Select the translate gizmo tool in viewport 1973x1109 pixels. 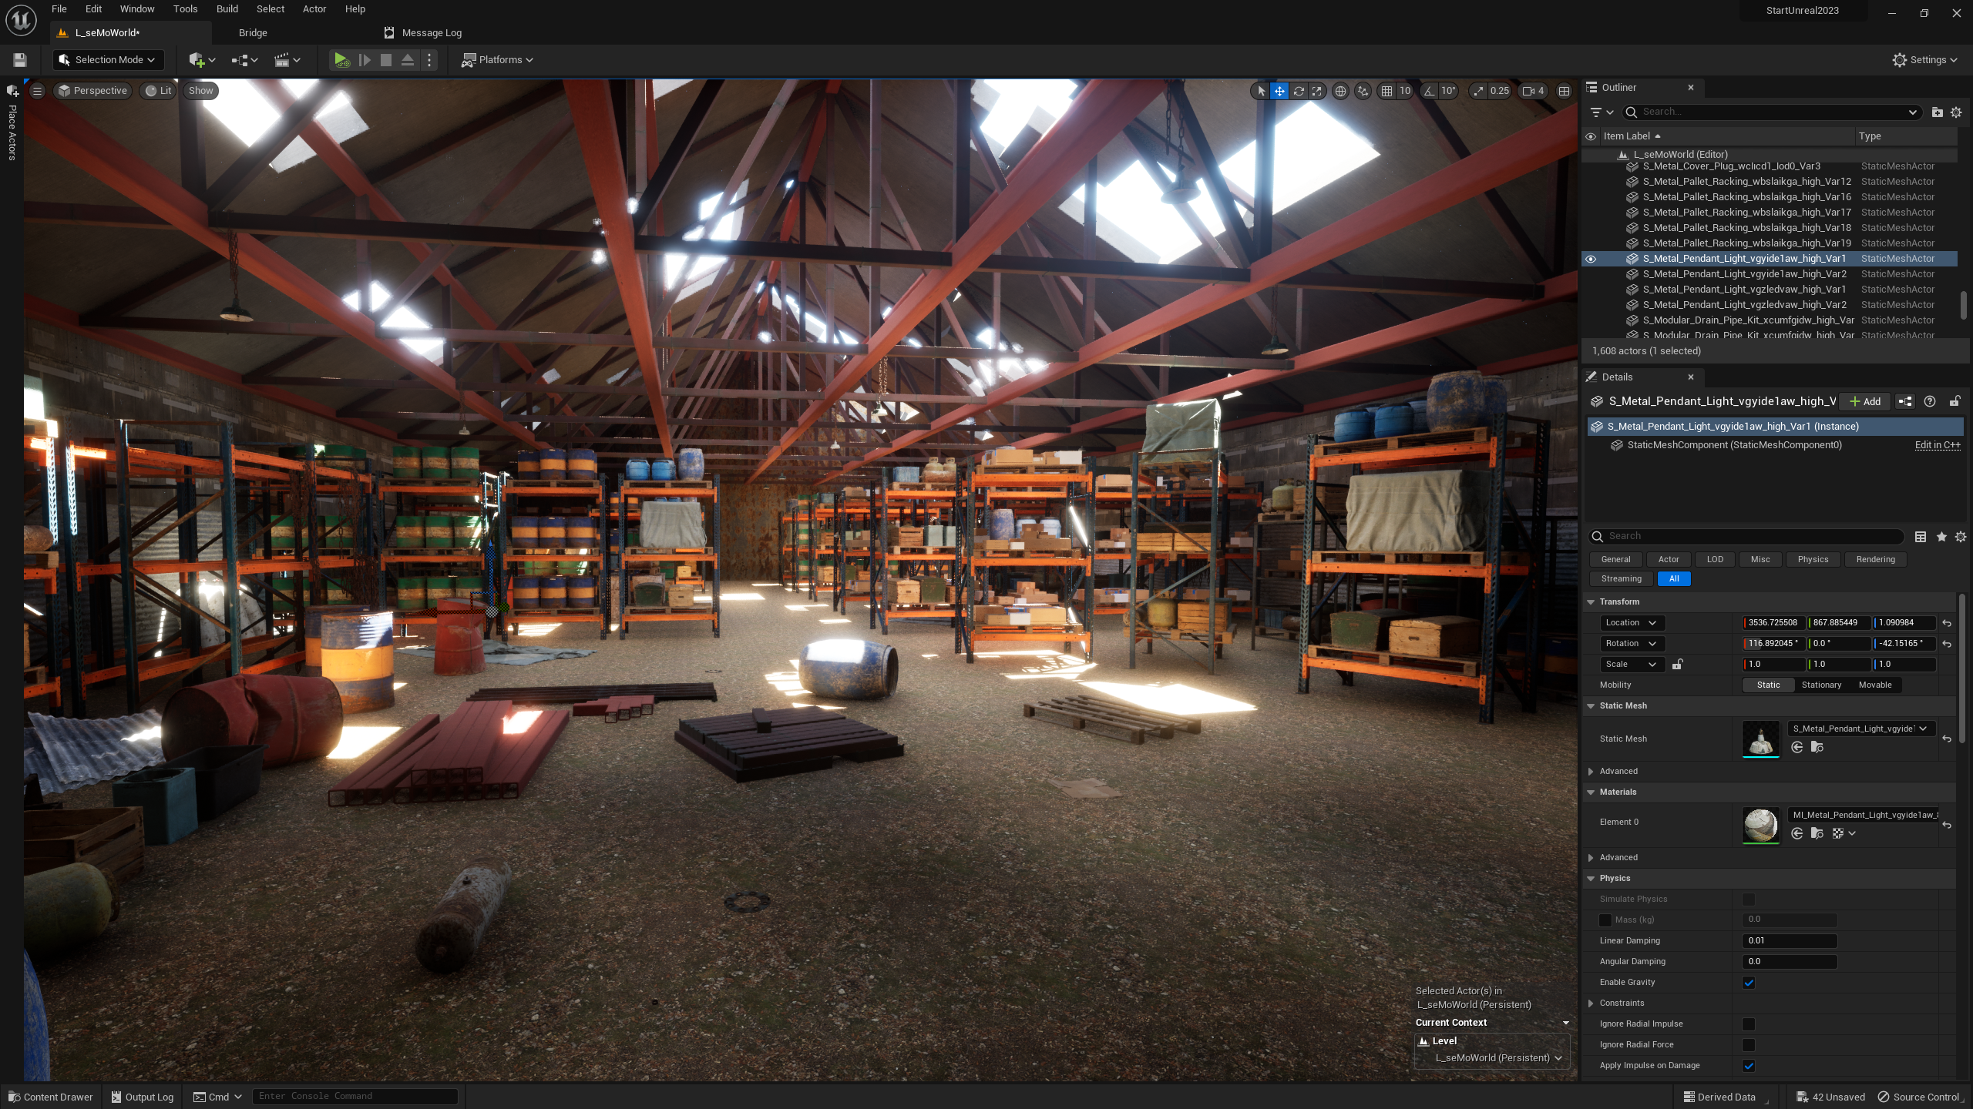point(1279,91)
